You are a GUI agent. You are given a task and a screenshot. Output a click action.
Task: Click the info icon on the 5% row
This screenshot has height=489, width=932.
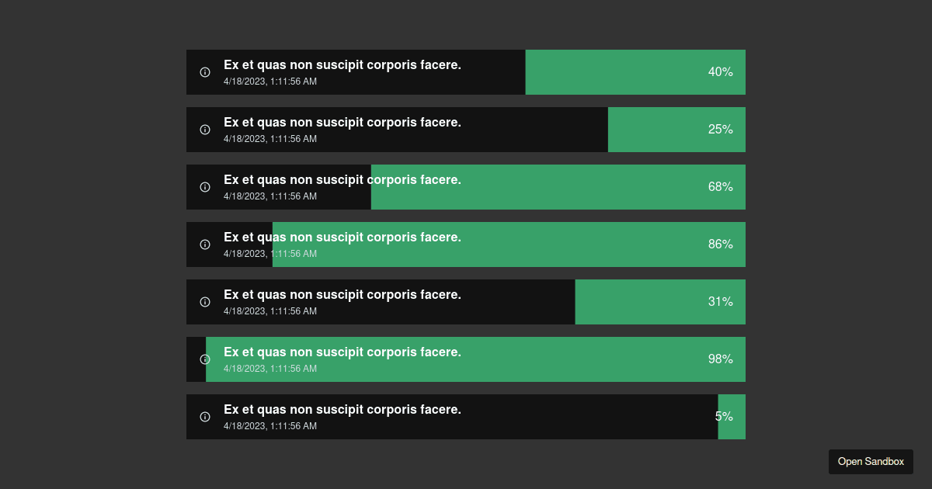(x=205, y=417)
